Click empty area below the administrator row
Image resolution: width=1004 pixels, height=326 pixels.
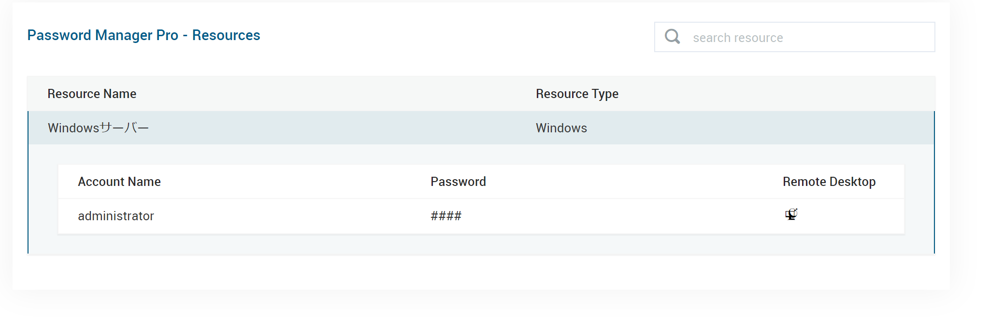pyautogui.click(x=481, y=244)
